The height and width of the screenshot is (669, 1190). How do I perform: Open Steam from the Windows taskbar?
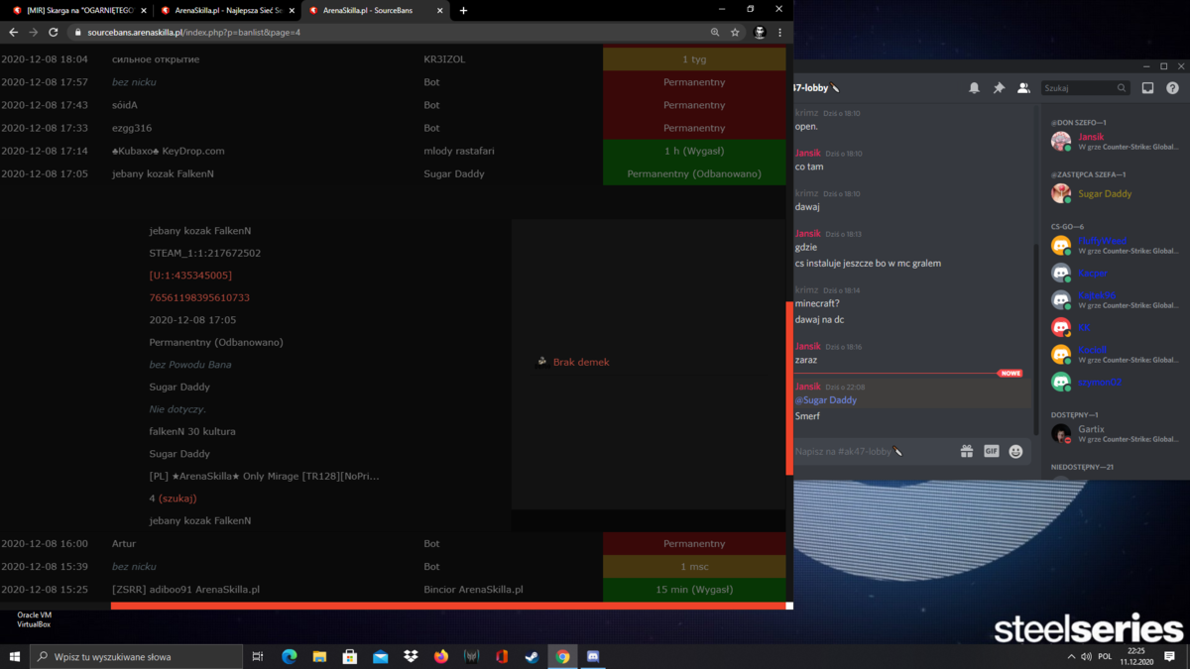tap(532, 656)
